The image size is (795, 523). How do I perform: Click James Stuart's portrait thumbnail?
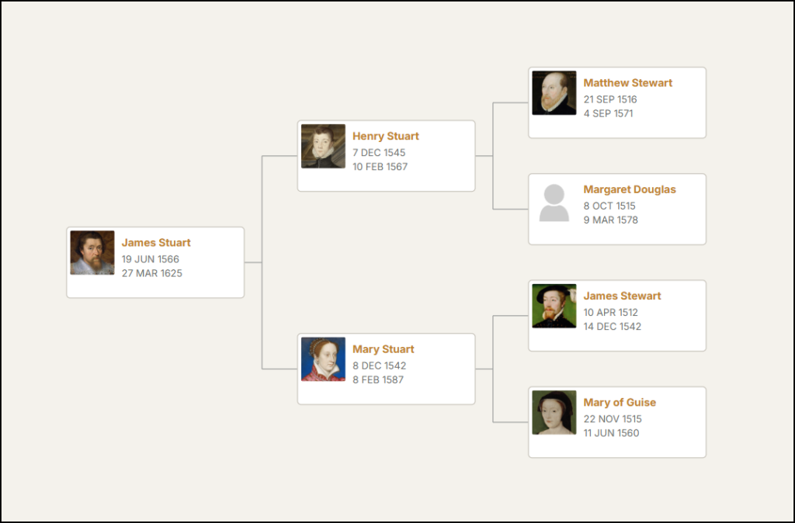pyautogui.click(x=92, y=253)
